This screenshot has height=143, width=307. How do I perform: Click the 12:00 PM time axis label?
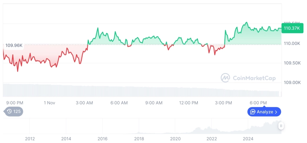tap(188, 103)
